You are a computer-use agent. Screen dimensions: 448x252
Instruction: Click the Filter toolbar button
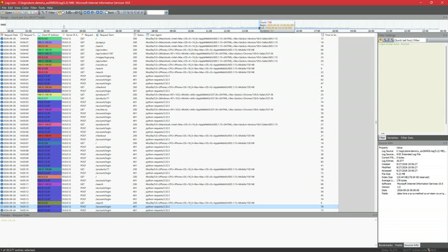50,13
